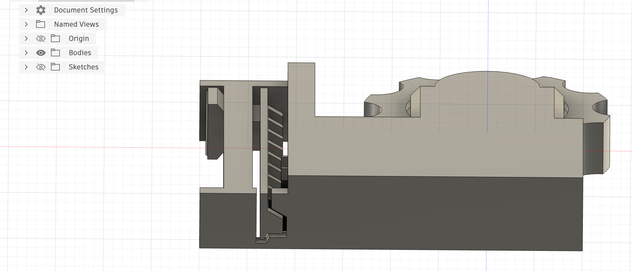Show the hidden Origin folder
The image size is (632, 271).
[41, 39]
